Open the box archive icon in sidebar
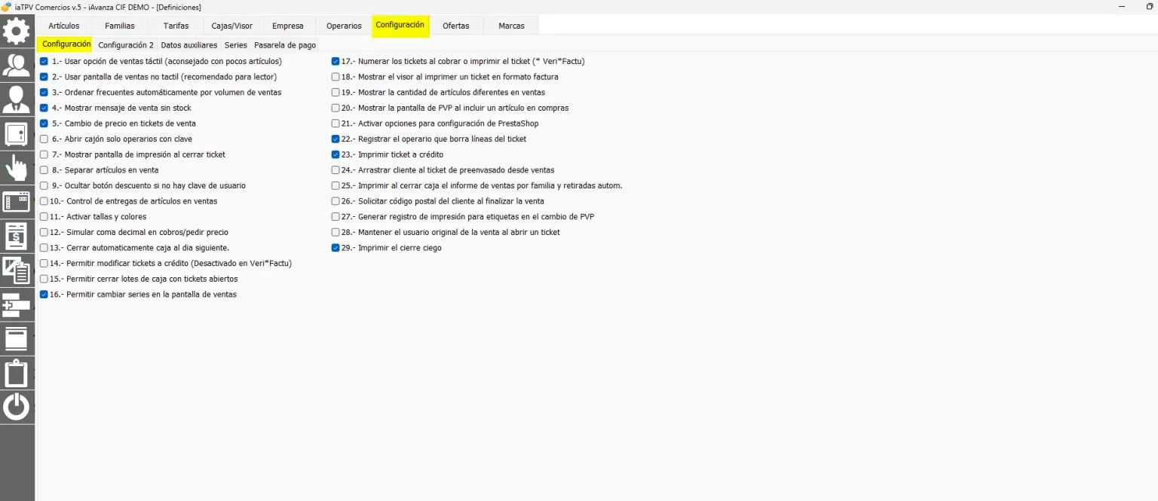 [x=17, y=339]
